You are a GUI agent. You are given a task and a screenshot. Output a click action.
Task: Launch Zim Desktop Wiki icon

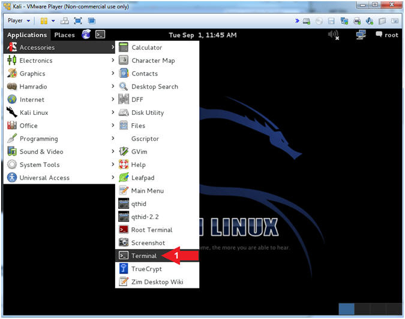(124, 282)
